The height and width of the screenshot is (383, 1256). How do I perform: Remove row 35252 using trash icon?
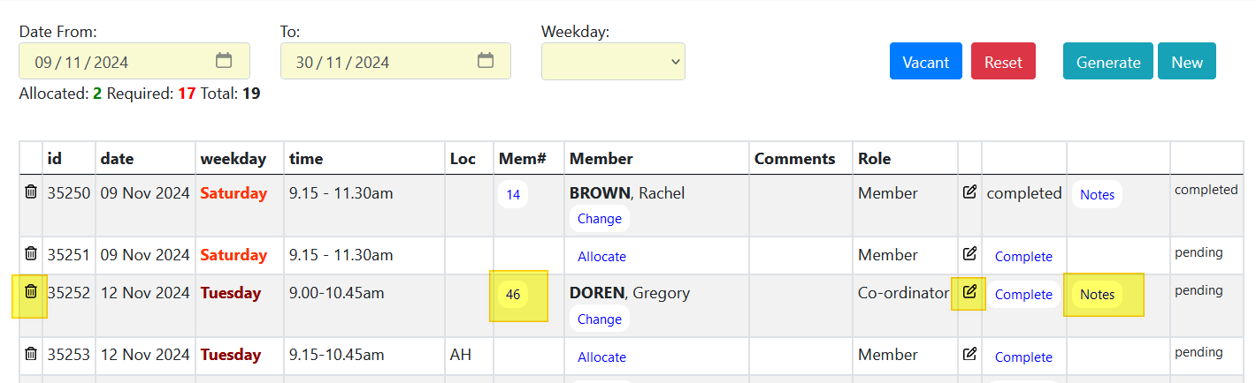click(x=31, y=290)
